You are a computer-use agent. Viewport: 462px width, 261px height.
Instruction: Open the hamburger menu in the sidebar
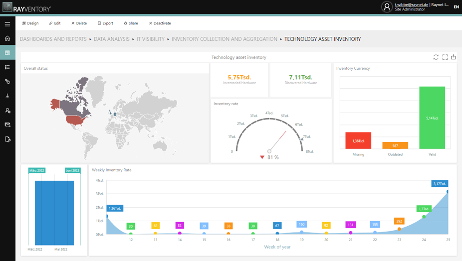(7, 24)
